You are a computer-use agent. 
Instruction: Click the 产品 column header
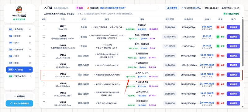[63, 19]
